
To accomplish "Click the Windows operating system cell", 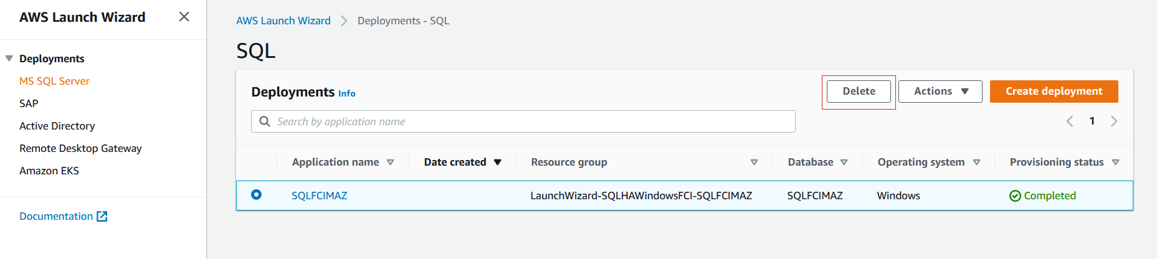I will point(898,195).
